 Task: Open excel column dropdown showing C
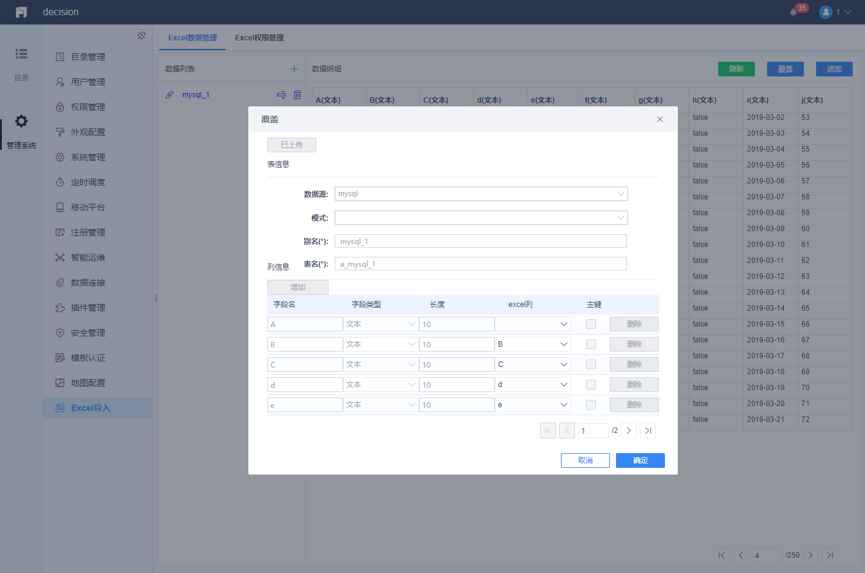533,364
